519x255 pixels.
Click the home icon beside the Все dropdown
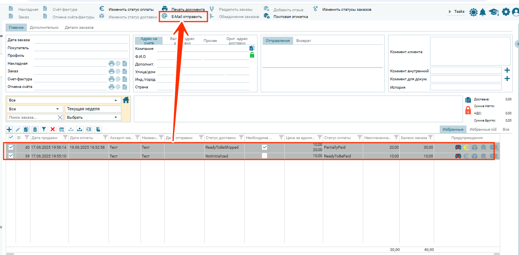click(126, 100)
